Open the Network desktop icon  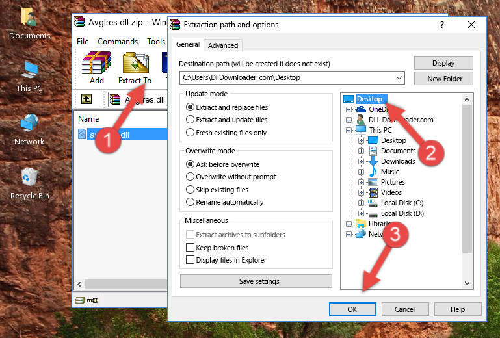click(x=29, y=129)
